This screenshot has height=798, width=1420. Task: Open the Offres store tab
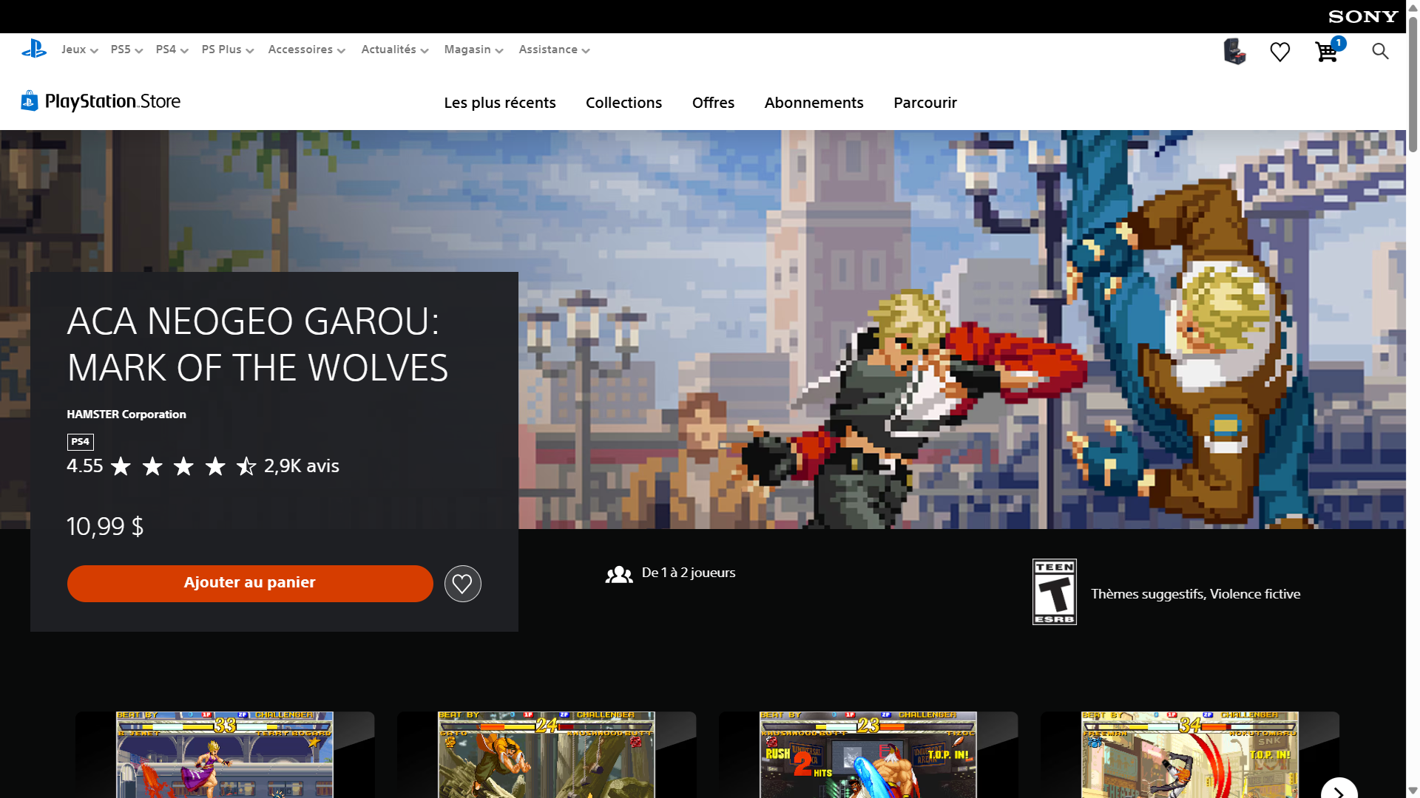click(x=713, y=103)
